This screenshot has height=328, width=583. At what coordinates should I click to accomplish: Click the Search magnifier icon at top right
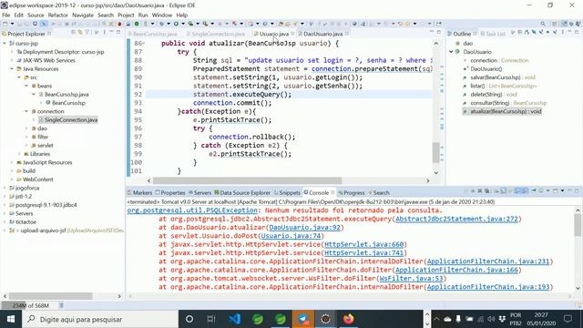pyautogui.click(x=543, y=24)
